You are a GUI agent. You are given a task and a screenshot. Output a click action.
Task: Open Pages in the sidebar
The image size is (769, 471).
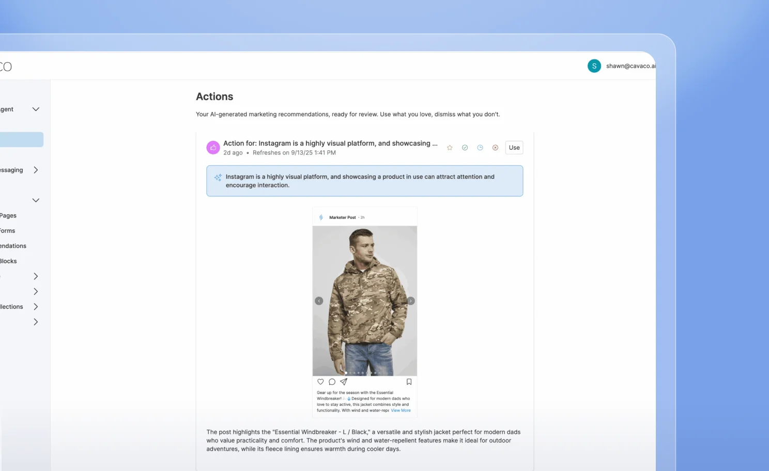click(8, 215)
